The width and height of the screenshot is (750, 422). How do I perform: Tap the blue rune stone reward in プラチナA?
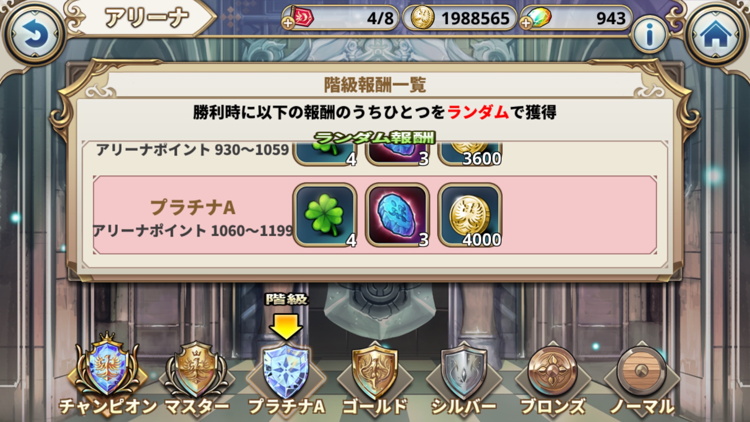pos(397,215)
